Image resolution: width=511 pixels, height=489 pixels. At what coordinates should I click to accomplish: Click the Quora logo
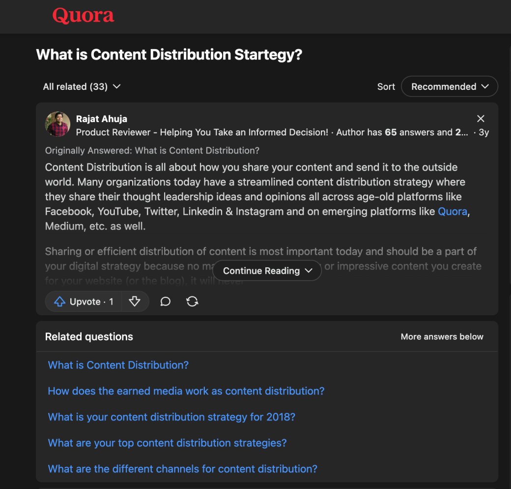click(x=83, y=15)
